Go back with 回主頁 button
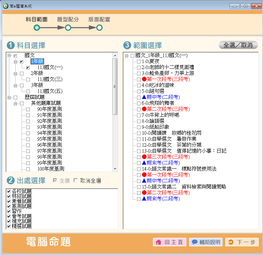263x255 pixels. coord(169,242)
